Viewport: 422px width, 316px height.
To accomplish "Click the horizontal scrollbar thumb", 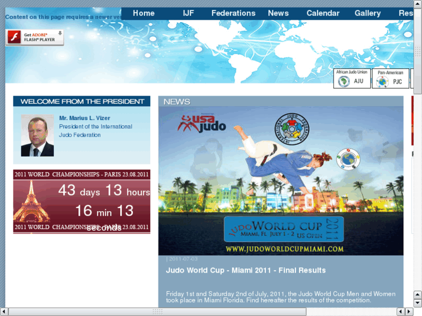I will [x=157, y=311].
